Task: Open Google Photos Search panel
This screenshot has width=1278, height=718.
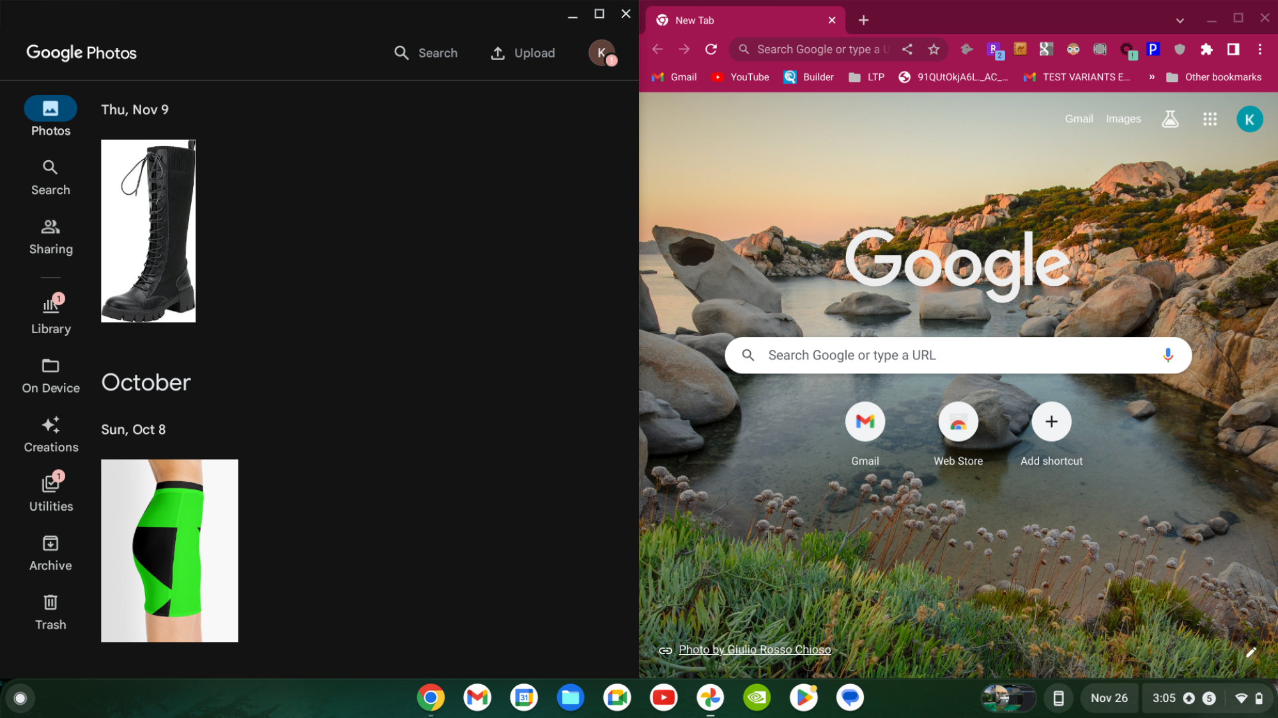Action: click(50, 176)
